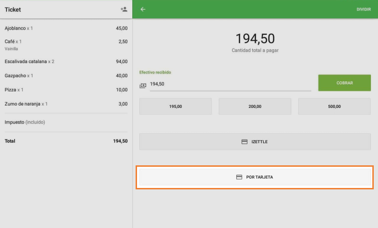Pick the 500,00 quick cash amount
Screen dimensions: 378x228
click(x=334, y=106)
